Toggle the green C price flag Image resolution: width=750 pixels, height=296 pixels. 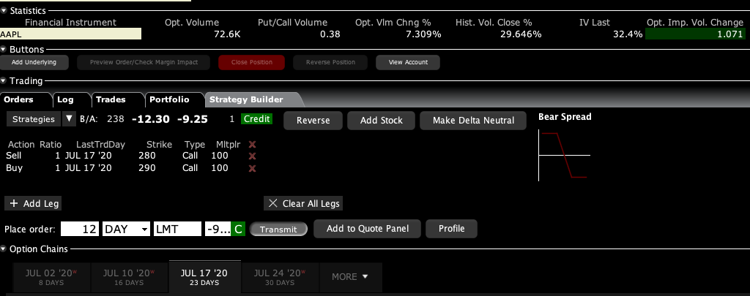coord(239,229)
